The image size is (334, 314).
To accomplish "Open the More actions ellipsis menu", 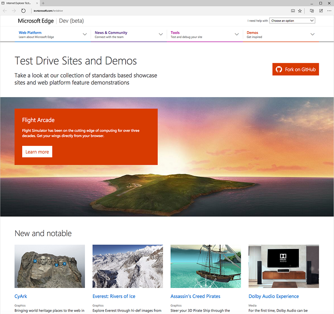I will pyautogui.click(x=329, y=11).
